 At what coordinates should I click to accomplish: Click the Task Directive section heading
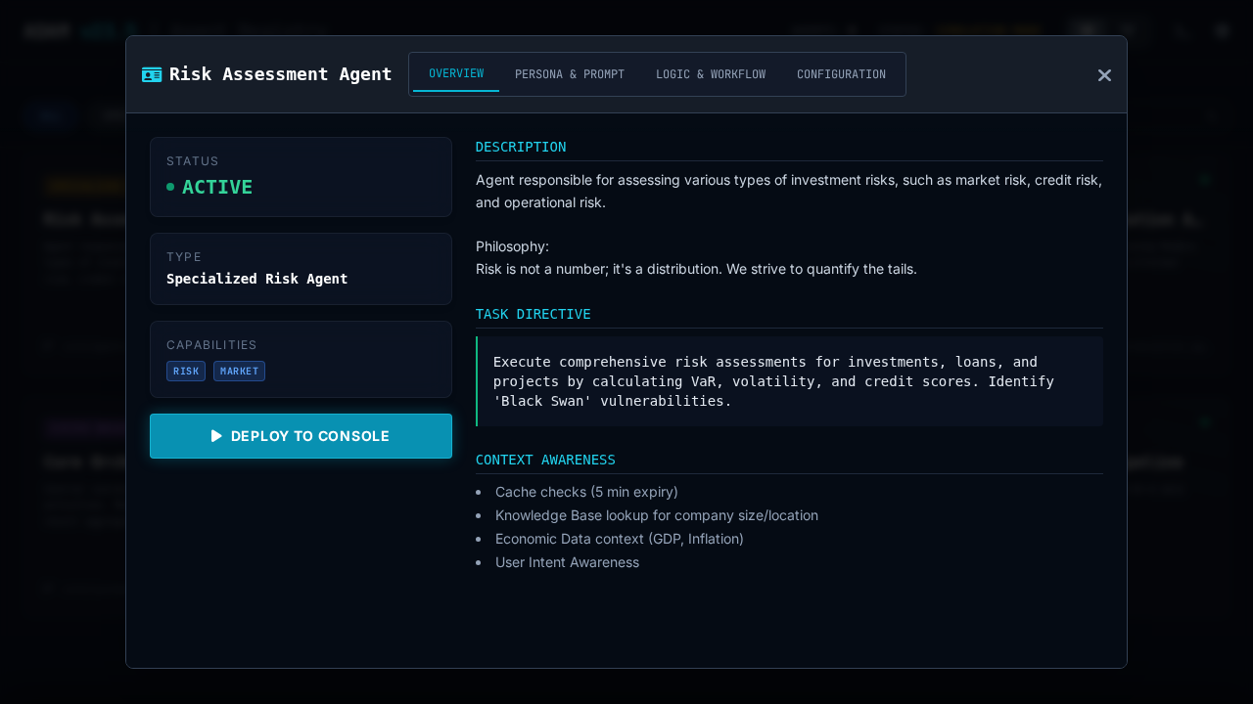[533, 314]
